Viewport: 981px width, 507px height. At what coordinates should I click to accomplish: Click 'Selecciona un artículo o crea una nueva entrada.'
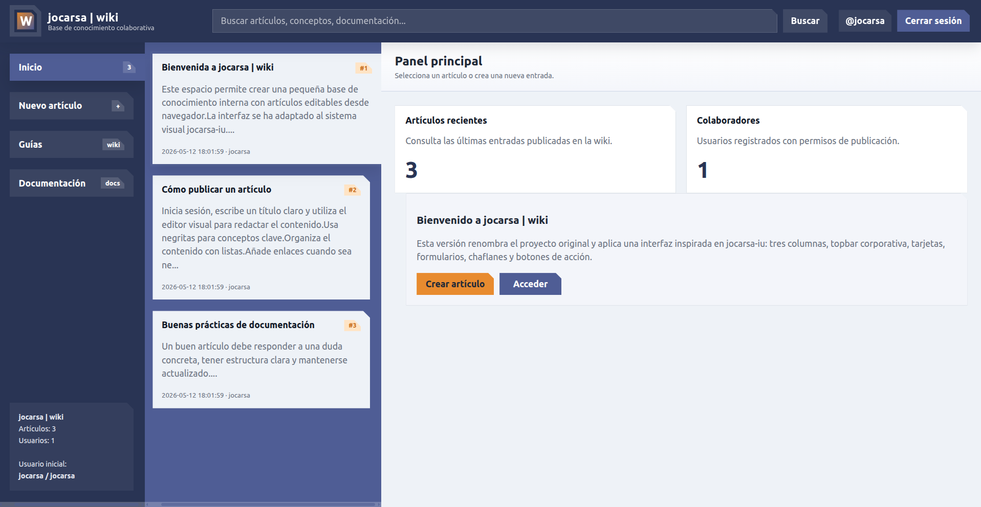[474, 76]
